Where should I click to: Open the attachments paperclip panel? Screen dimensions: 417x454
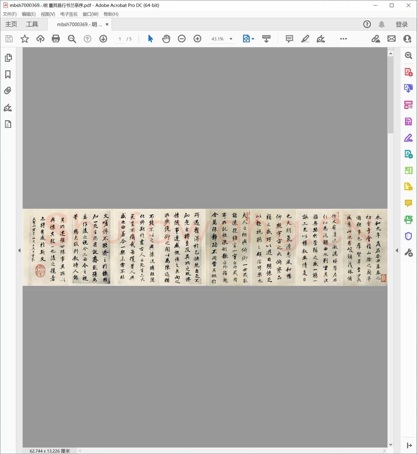tap(8, 91)
